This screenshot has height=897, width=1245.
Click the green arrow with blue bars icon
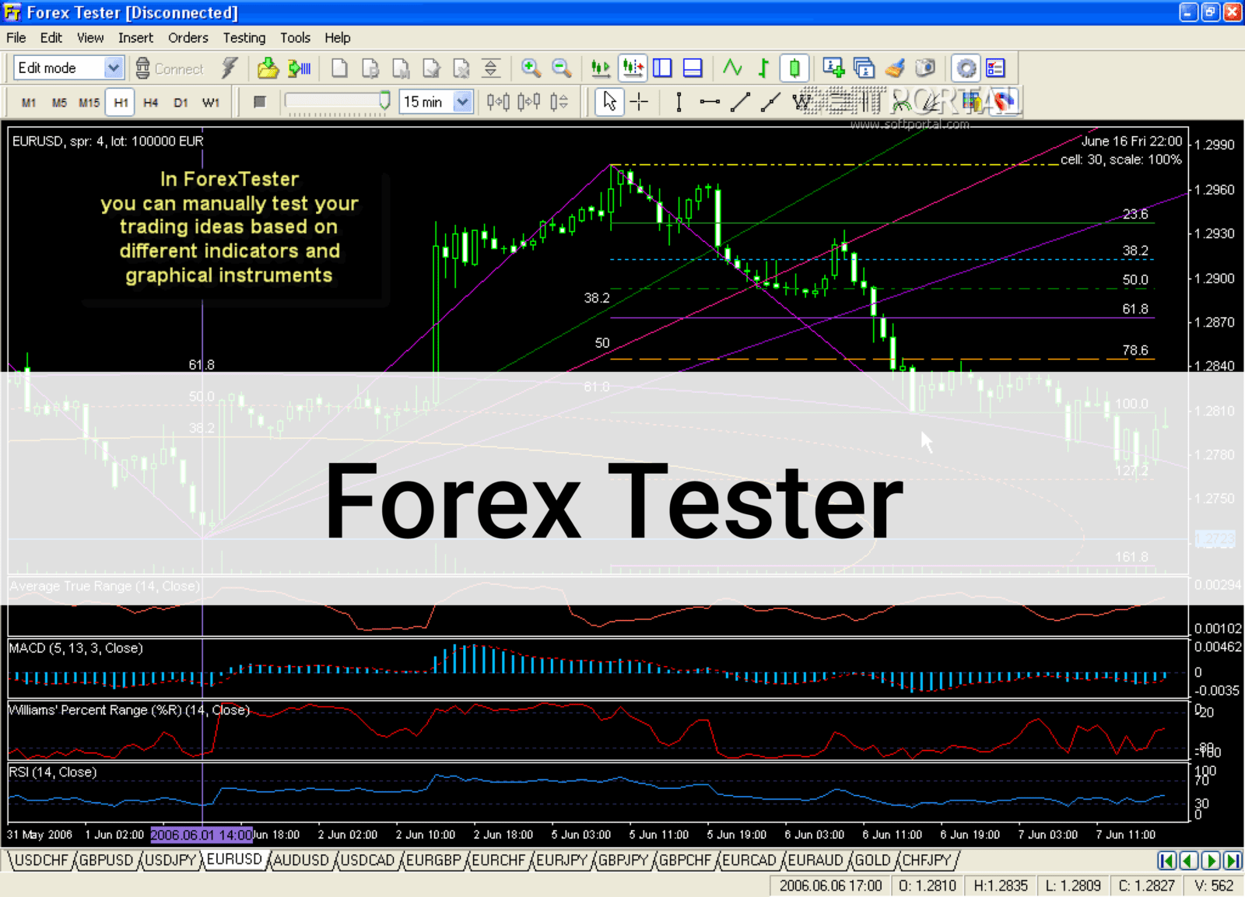pos(299,68)
